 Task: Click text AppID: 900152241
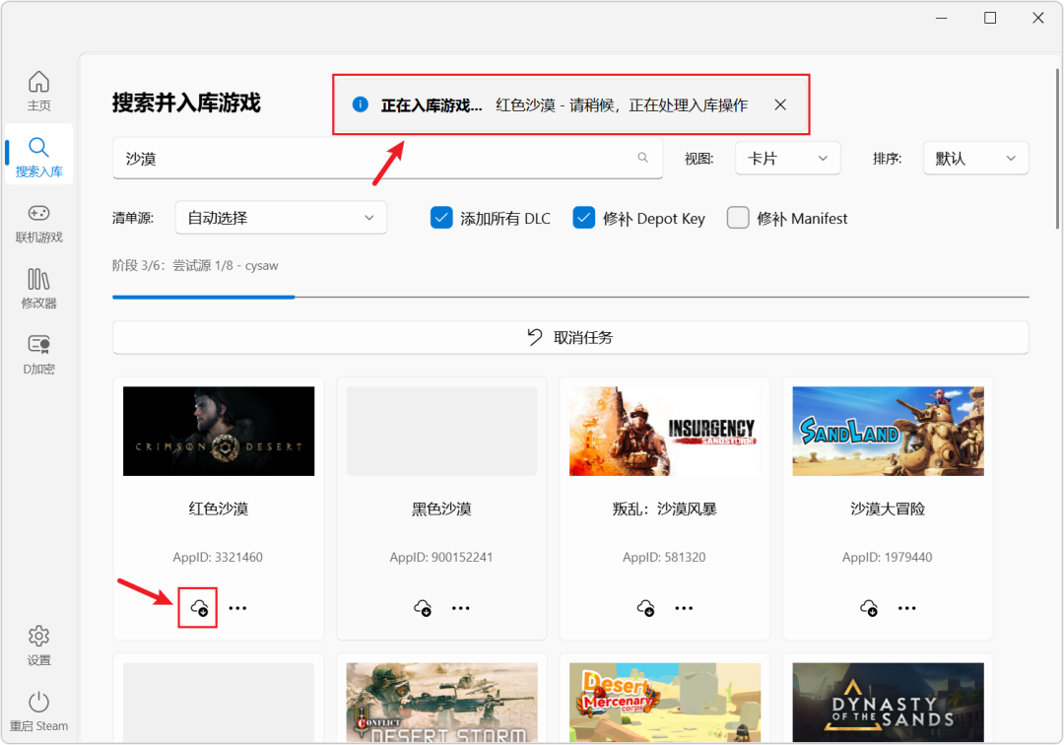click(441, 557)
